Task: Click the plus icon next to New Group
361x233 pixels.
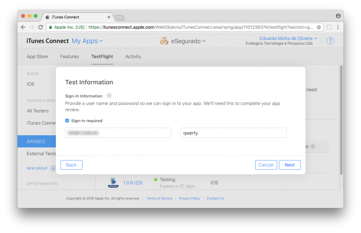Action: click(x=53, y=169)
